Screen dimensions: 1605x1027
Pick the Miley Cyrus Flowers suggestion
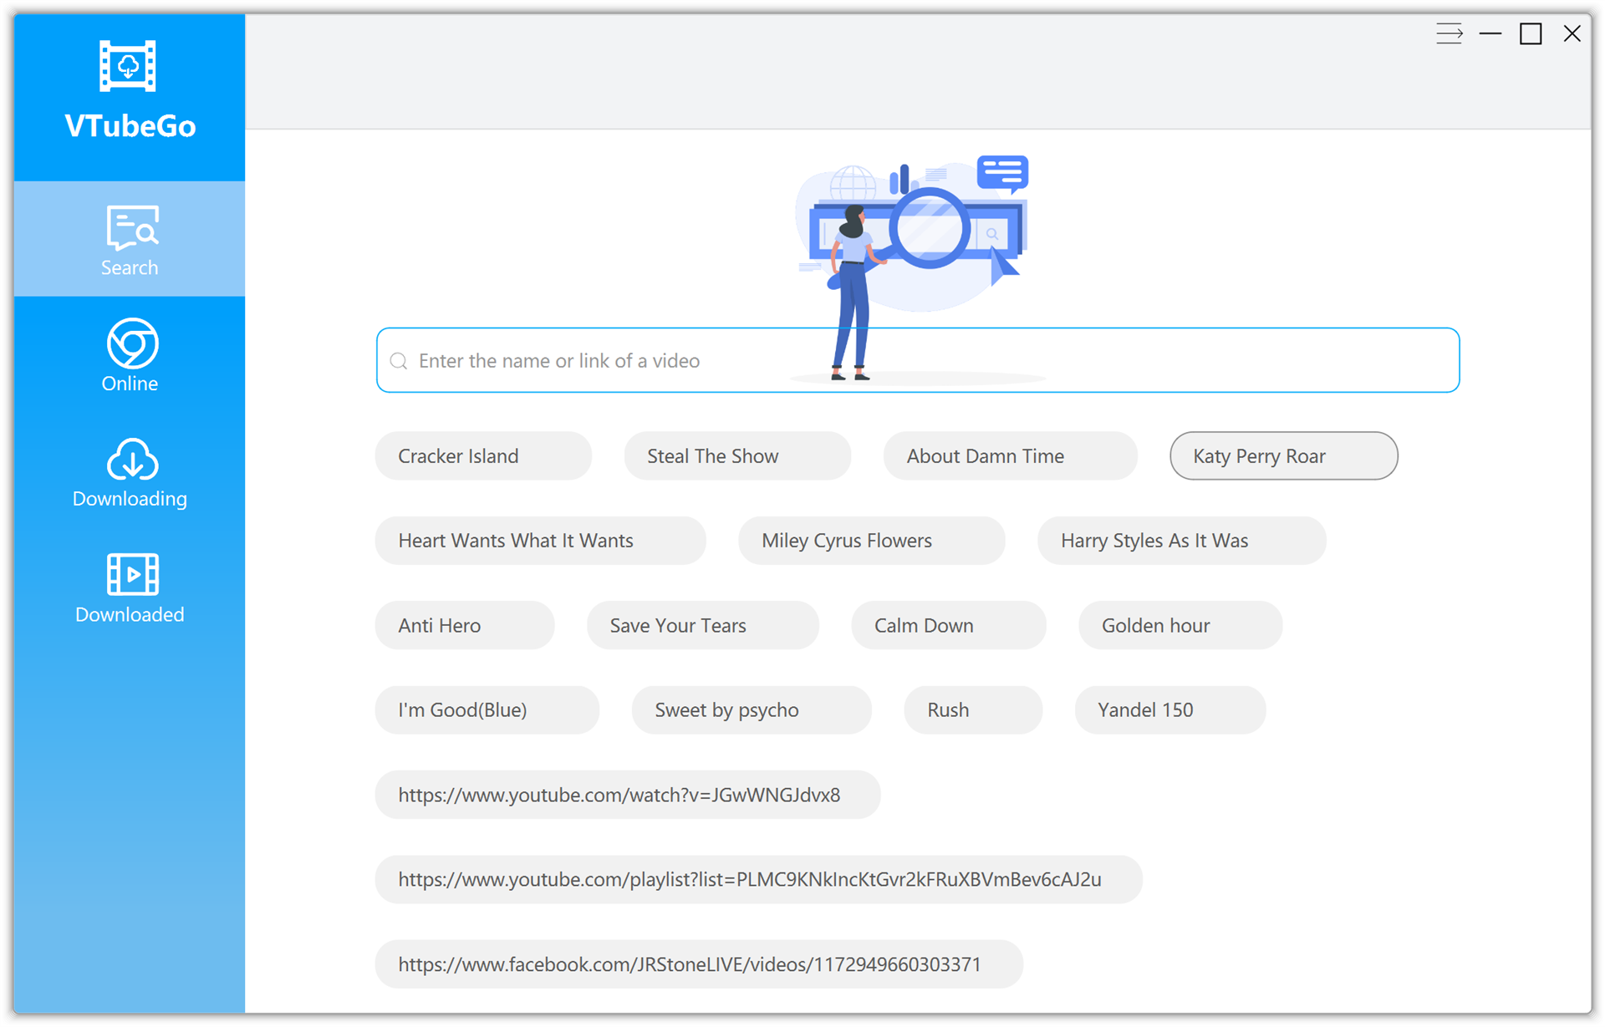[871, 541]
